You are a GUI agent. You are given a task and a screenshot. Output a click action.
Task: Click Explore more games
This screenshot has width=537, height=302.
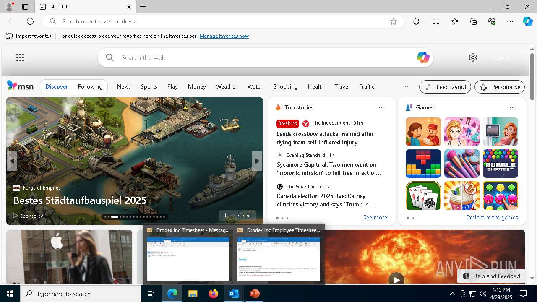pyautogui.click(x=492, y=217)
